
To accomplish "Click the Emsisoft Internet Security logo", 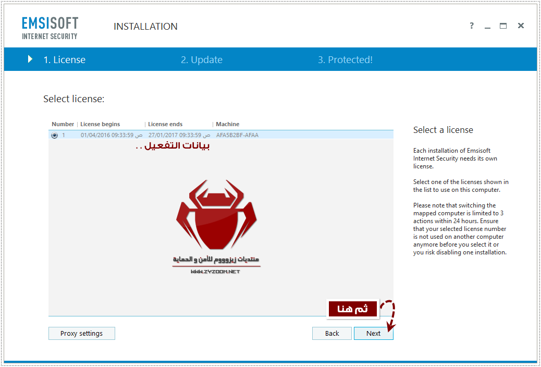I will [50, 28].
